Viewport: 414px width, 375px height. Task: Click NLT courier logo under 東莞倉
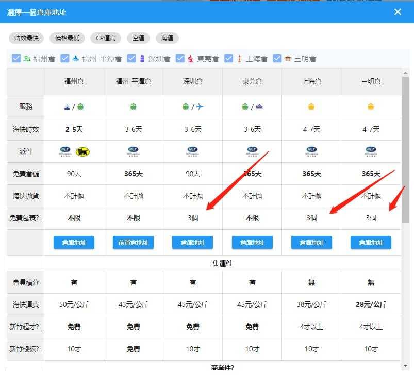point(252,151)
